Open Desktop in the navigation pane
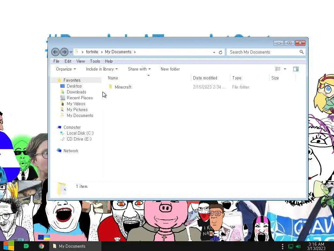The height and width of the screenshot is (251, 334). click(74, 86)
